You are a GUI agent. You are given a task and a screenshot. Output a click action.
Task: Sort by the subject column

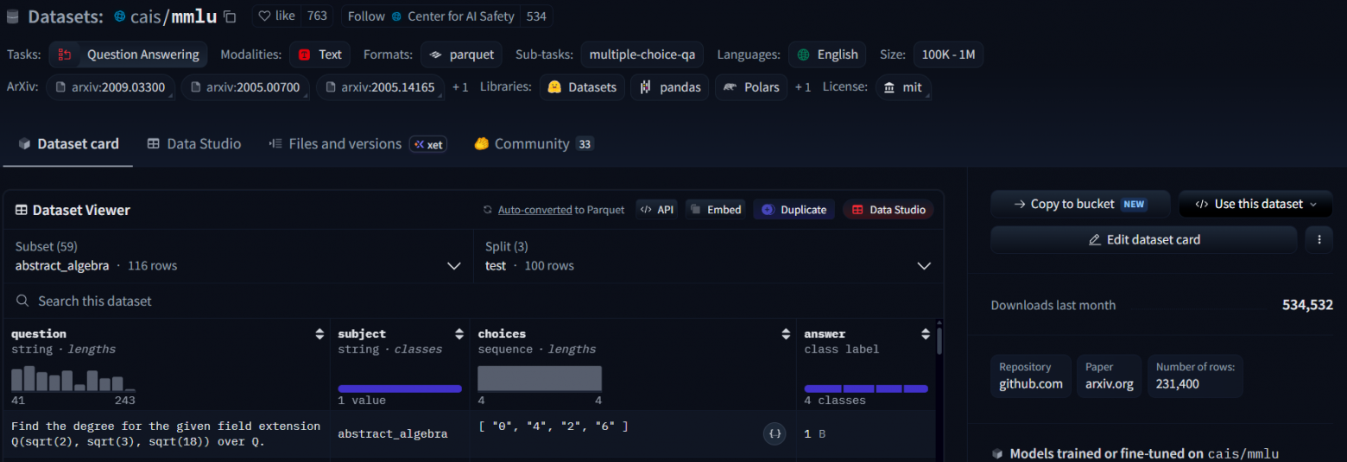[459, 334]
